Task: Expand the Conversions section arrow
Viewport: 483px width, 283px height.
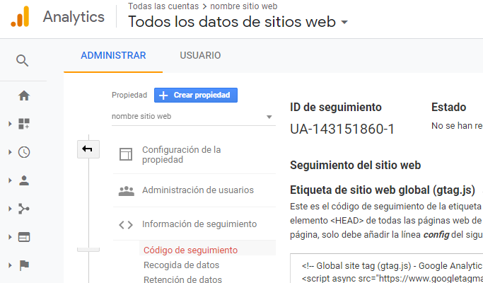Action: coord(10,265)
